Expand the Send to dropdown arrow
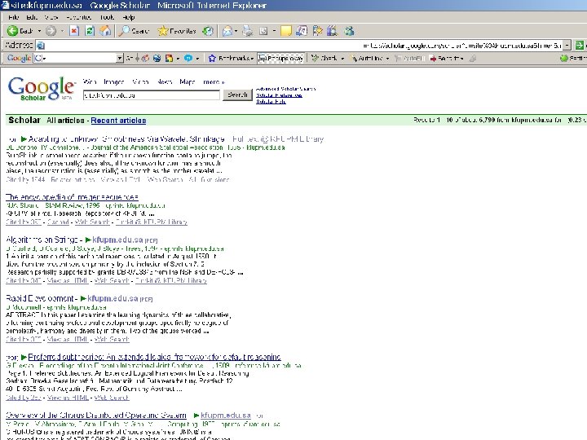Viewport: 587px width, 440px height. coord(461,59)
